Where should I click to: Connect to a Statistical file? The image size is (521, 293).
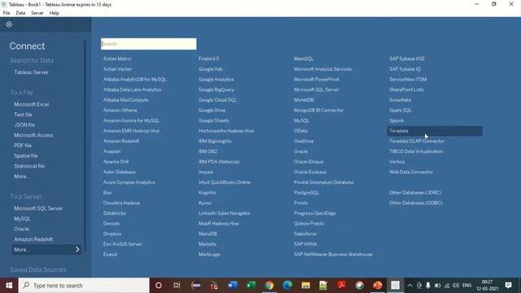[29, 166]
